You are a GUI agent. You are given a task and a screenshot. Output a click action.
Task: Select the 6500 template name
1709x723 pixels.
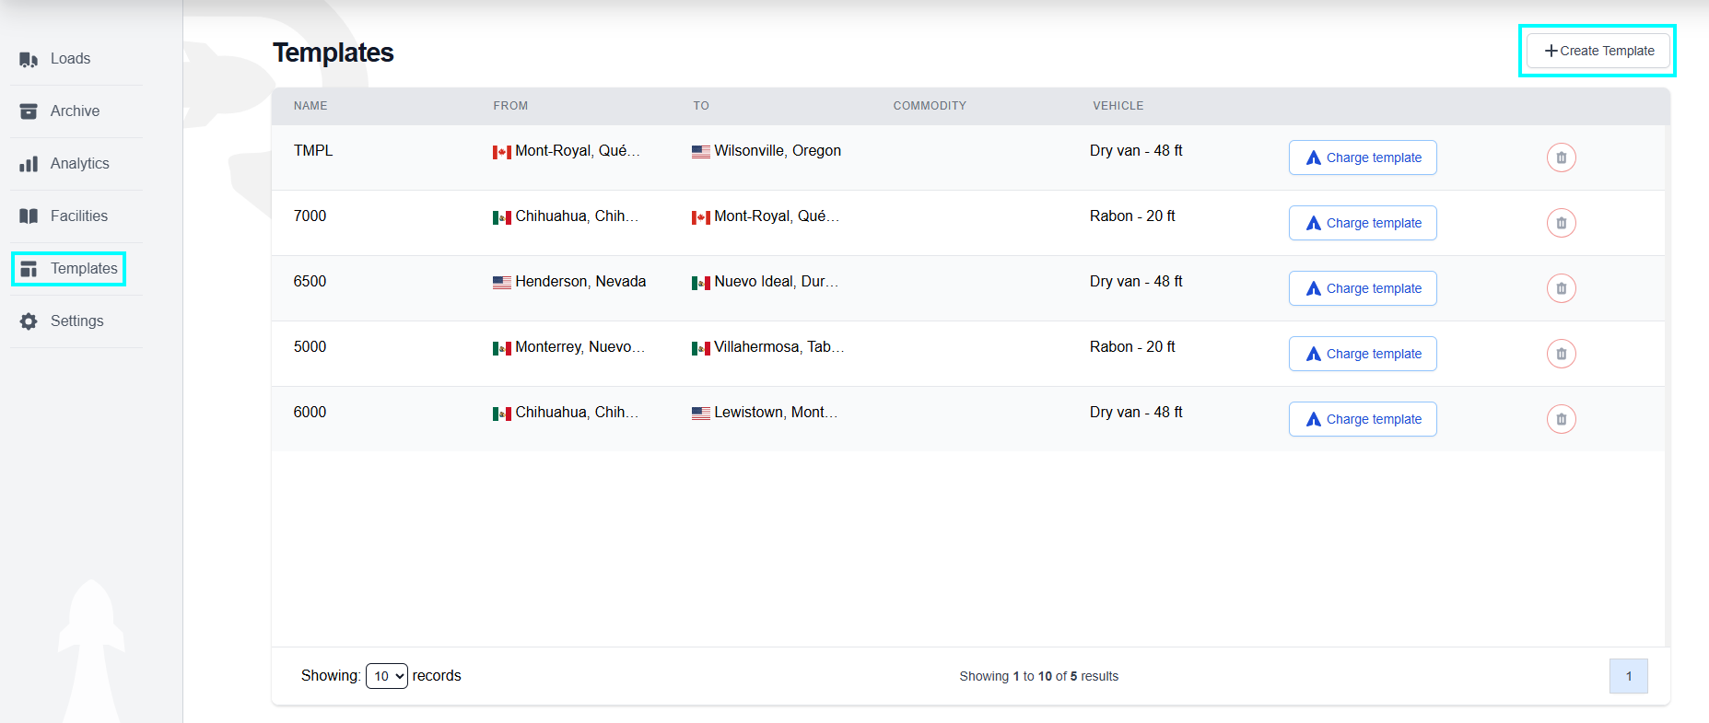pyautogui.click(x=310, y=282)
